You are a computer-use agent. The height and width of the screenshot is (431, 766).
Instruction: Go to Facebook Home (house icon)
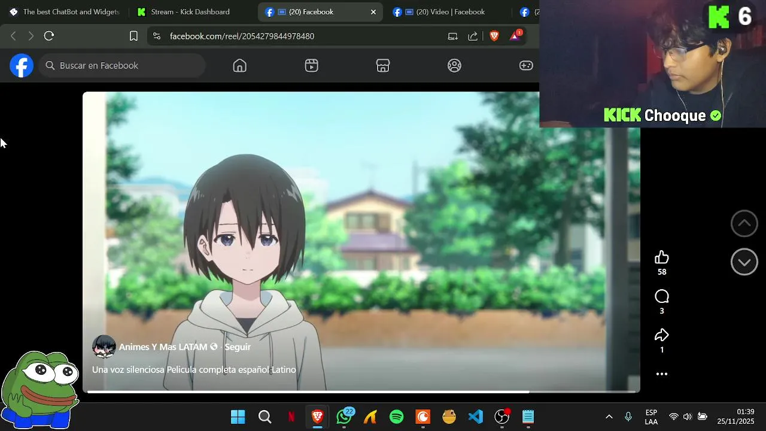coord(240,66)
